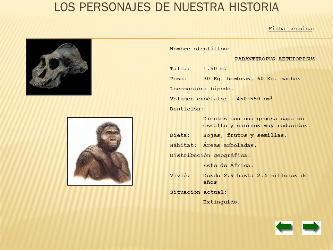Image resolution: width=333 pixels, height=250 pixels.
Task: Click 'Áreas arboladas.' text
Action: pos(230,145)
